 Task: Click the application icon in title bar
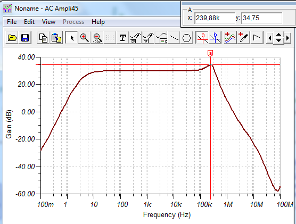tap(7, 9)
